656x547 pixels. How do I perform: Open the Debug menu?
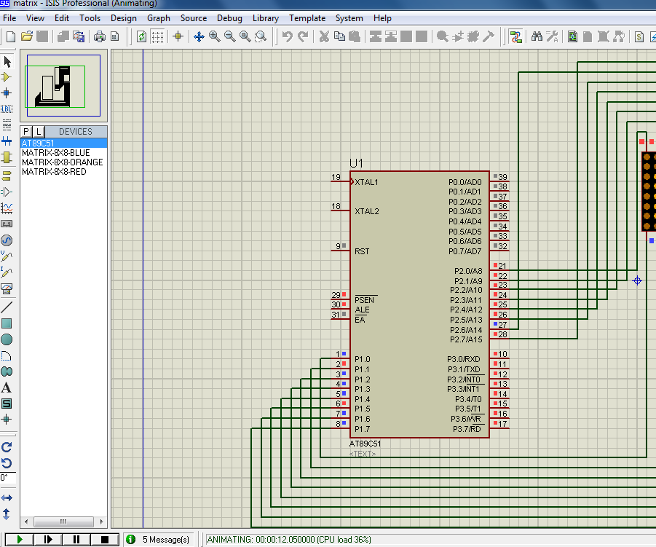click(229, 18)
